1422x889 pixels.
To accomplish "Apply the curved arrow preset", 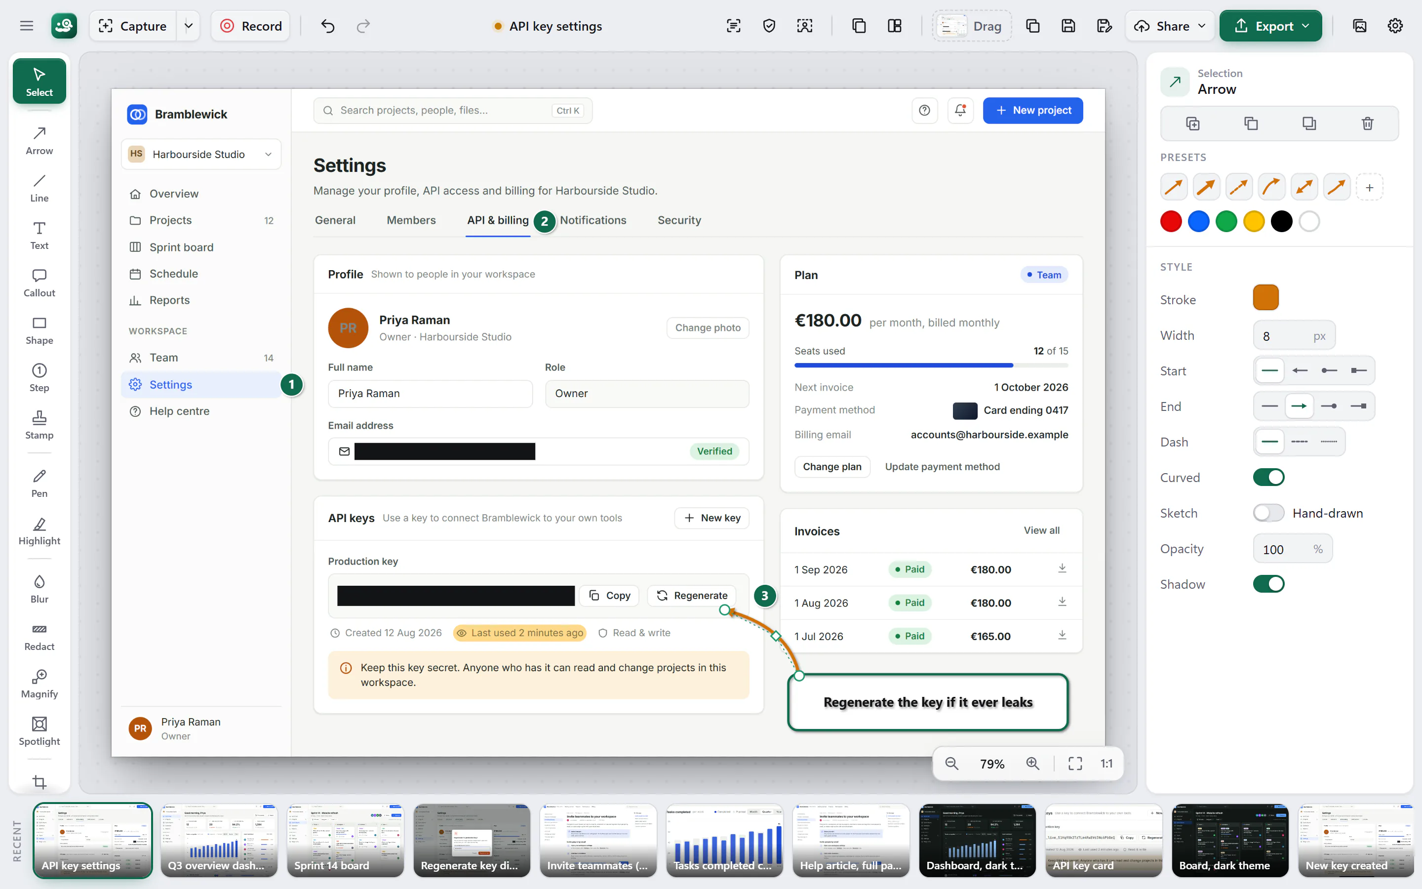I will coord(1271,188).
